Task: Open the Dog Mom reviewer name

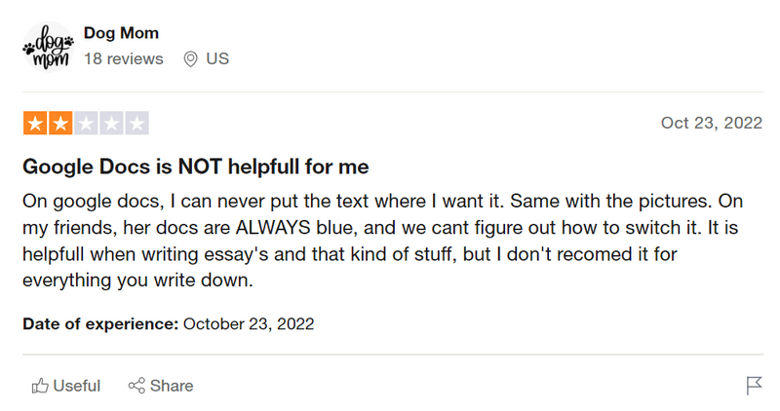Action: pos(121,33)
